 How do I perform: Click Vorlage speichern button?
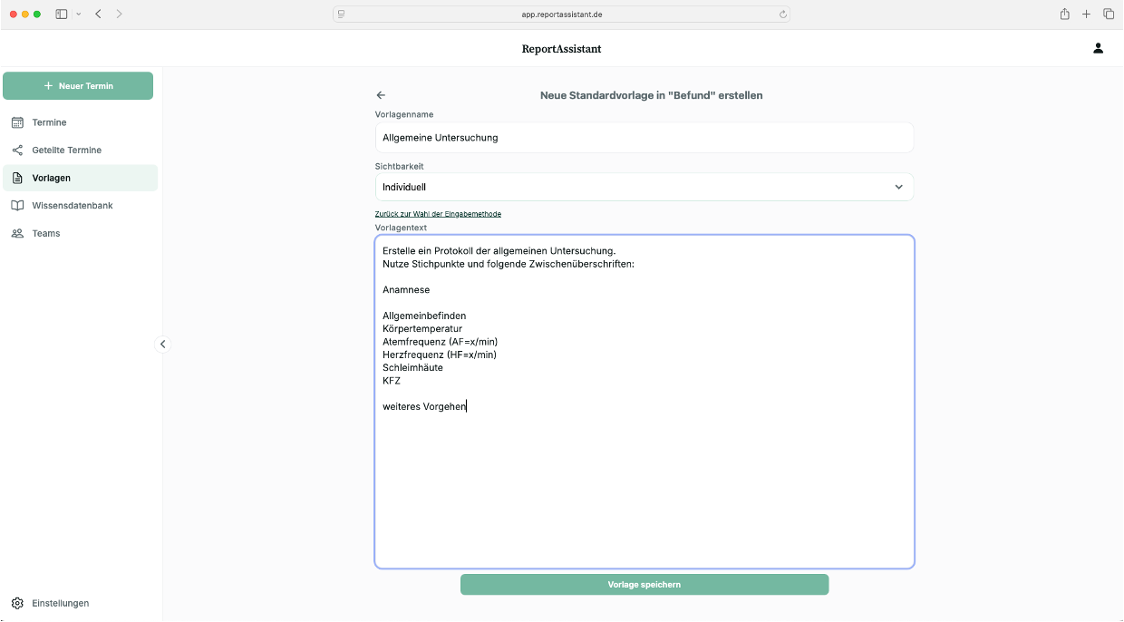click(644, 585)
